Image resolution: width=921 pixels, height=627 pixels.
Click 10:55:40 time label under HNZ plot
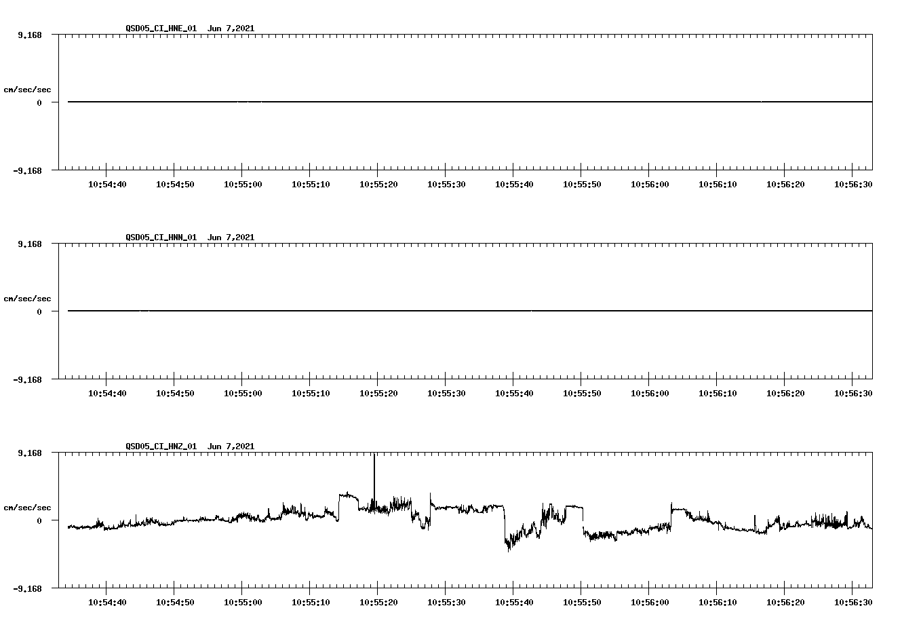click(x=514, y=603)
